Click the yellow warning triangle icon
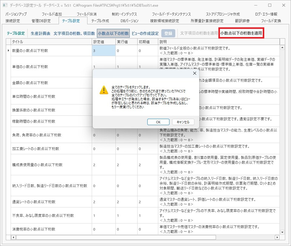Image resolution: width=291 pixels, height=246 pixels. (104, 90)
